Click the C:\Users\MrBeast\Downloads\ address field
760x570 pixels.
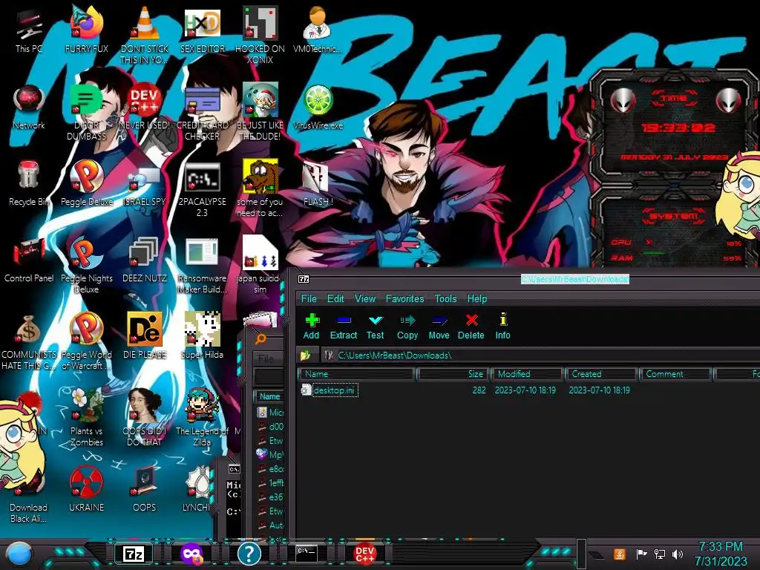[x=540, y=356]
